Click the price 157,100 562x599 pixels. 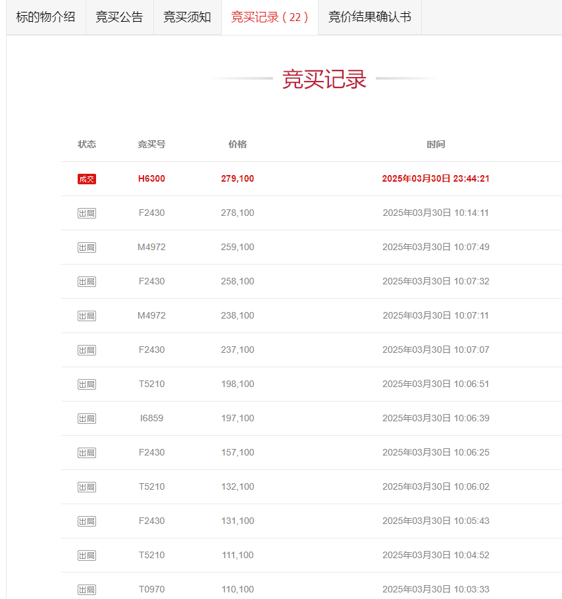(238, 452)
